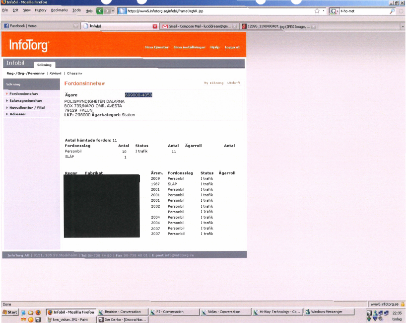
Task: Open the Help menu
Action: tap(89, 10)
